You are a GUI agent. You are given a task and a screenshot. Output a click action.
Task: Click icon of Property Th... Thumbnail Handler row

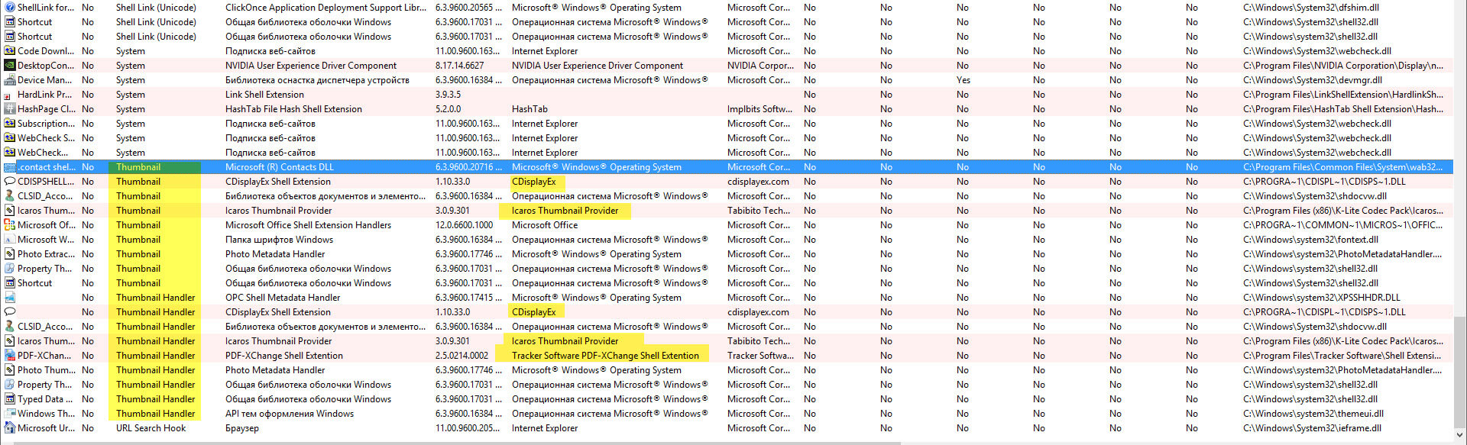pyautogui.click(x=10, y=385)
